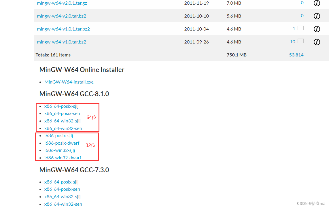Download mingw-w64-v2.0.tar.bz2 file
This screenshot has height=208, width=329.
pos(61,16)
